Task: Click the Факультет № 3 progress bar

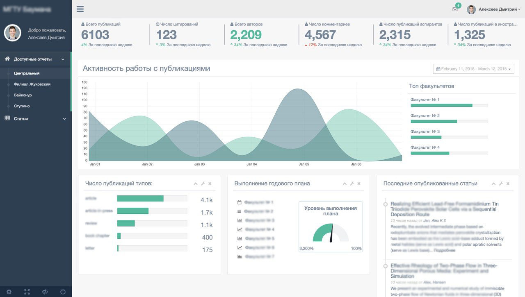Action: point(449,137)
